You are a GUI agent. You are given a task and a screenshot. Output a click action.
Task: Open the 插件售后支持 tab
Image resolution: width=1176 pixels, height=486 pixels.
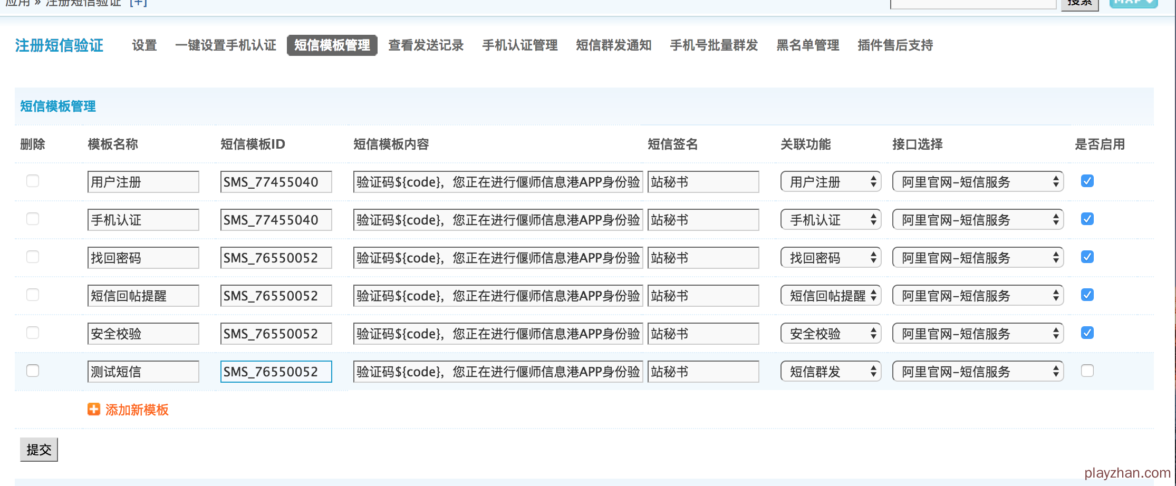click(895, 45)
